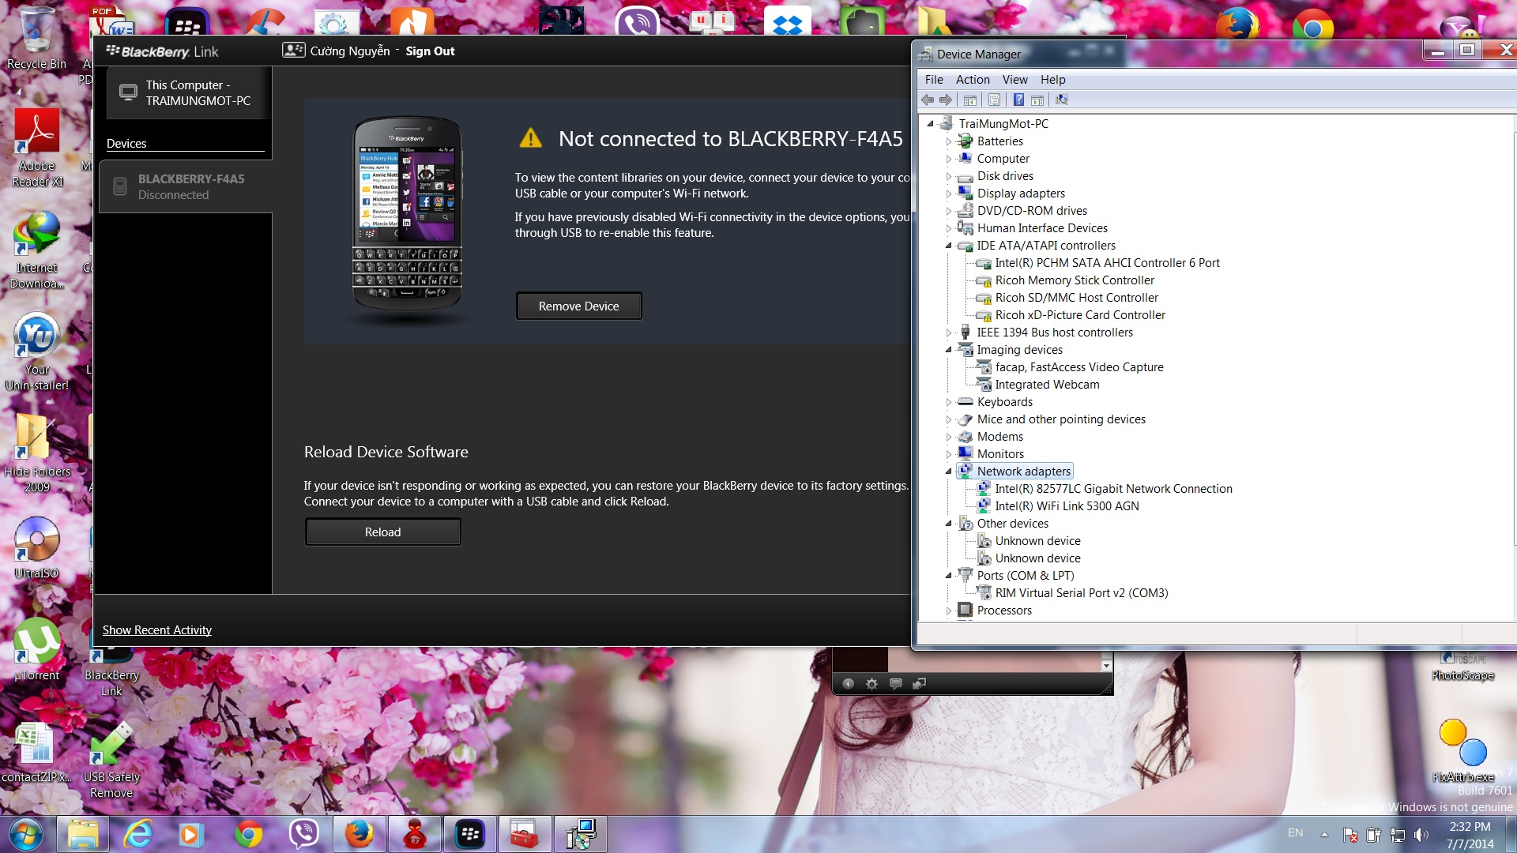Viewport: 1517px width, 853px height.
Task: Click the EN language indicator
Action: 1295,832
